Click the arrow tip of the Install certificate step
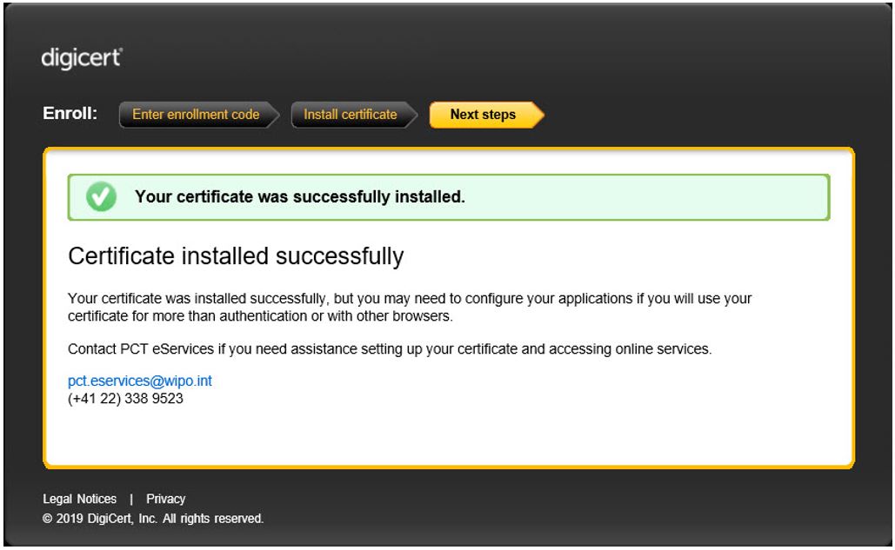The width and height of the screenshot is (895, 550). pos(412,115)
